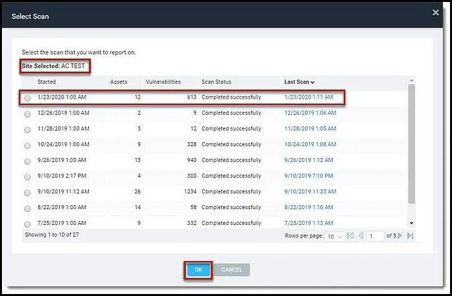Open the 8/22/2019 1:10 AM last scan link
This screenshot has height=296, width=452.
[309, 207]
